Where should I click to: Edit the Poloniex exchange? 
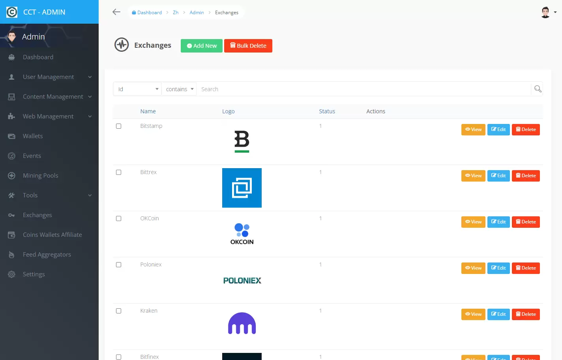pos(498,268)
